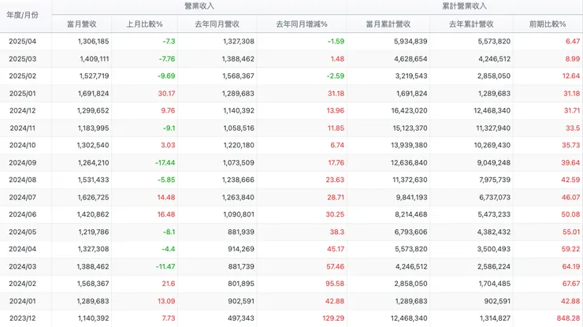583x327 pixels.
Task: Click monthly revenue value 1,527,719
Action: (x=94, y=76)
